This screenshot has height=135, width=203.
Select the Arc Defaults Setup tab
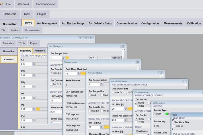[x=100, y=23]
